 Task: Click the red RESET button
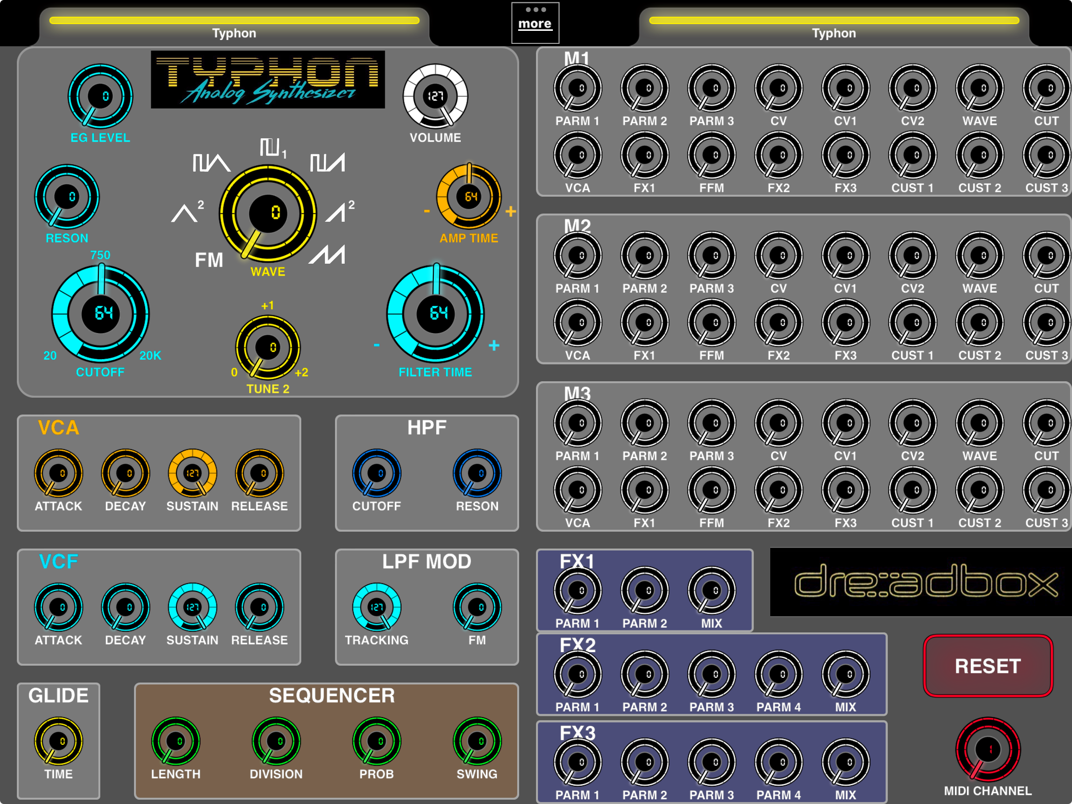[x=988, y=666]
